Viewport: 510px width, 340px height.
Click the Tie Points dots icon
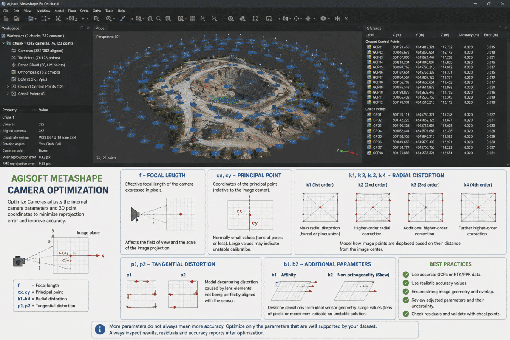click(x=14, y=57)
